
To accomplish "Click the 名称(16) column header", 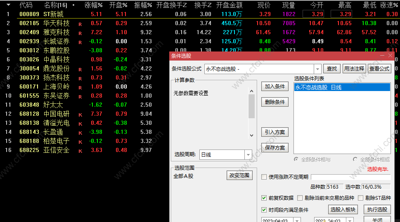I will (55, 5).
